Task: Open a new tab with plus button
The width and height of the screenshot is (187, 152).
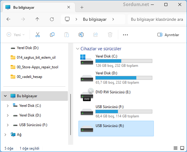Action: (82, 8)
